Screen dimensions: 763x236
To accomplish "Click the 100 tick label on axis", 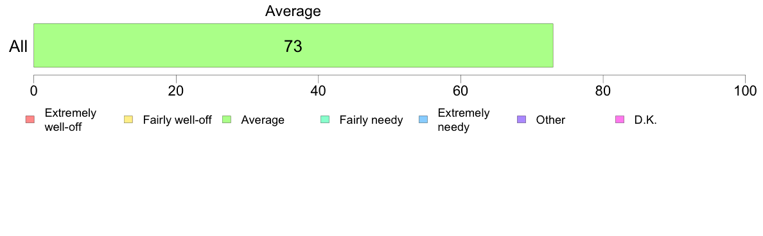I will (744, 91).
